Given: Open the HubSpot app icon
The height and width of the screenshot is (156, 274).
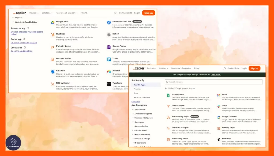Looking at the screenshot, I should point(53,35).
